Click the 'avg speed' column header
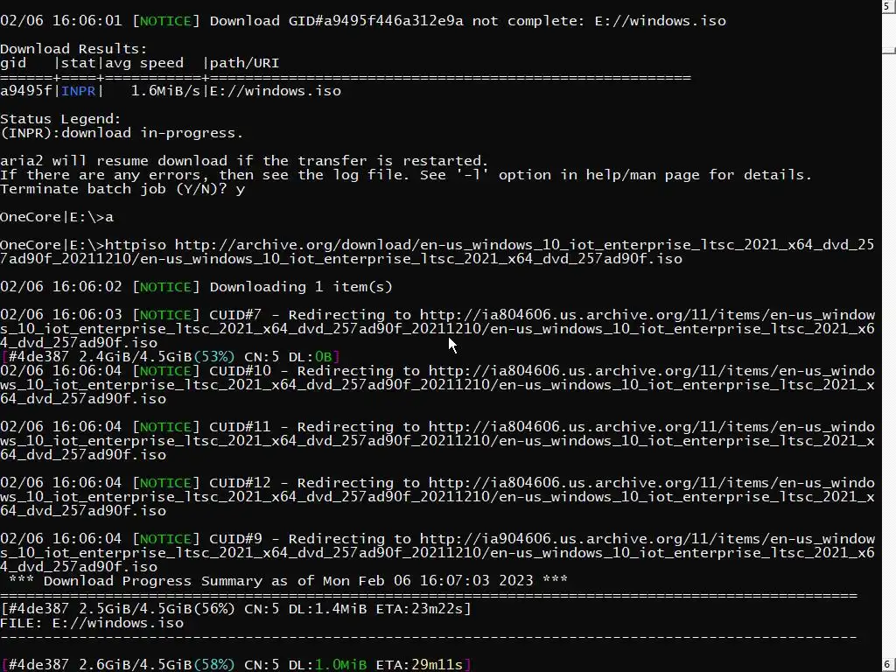The height and width of the screenshot is (672, 896). coord(144,63)
